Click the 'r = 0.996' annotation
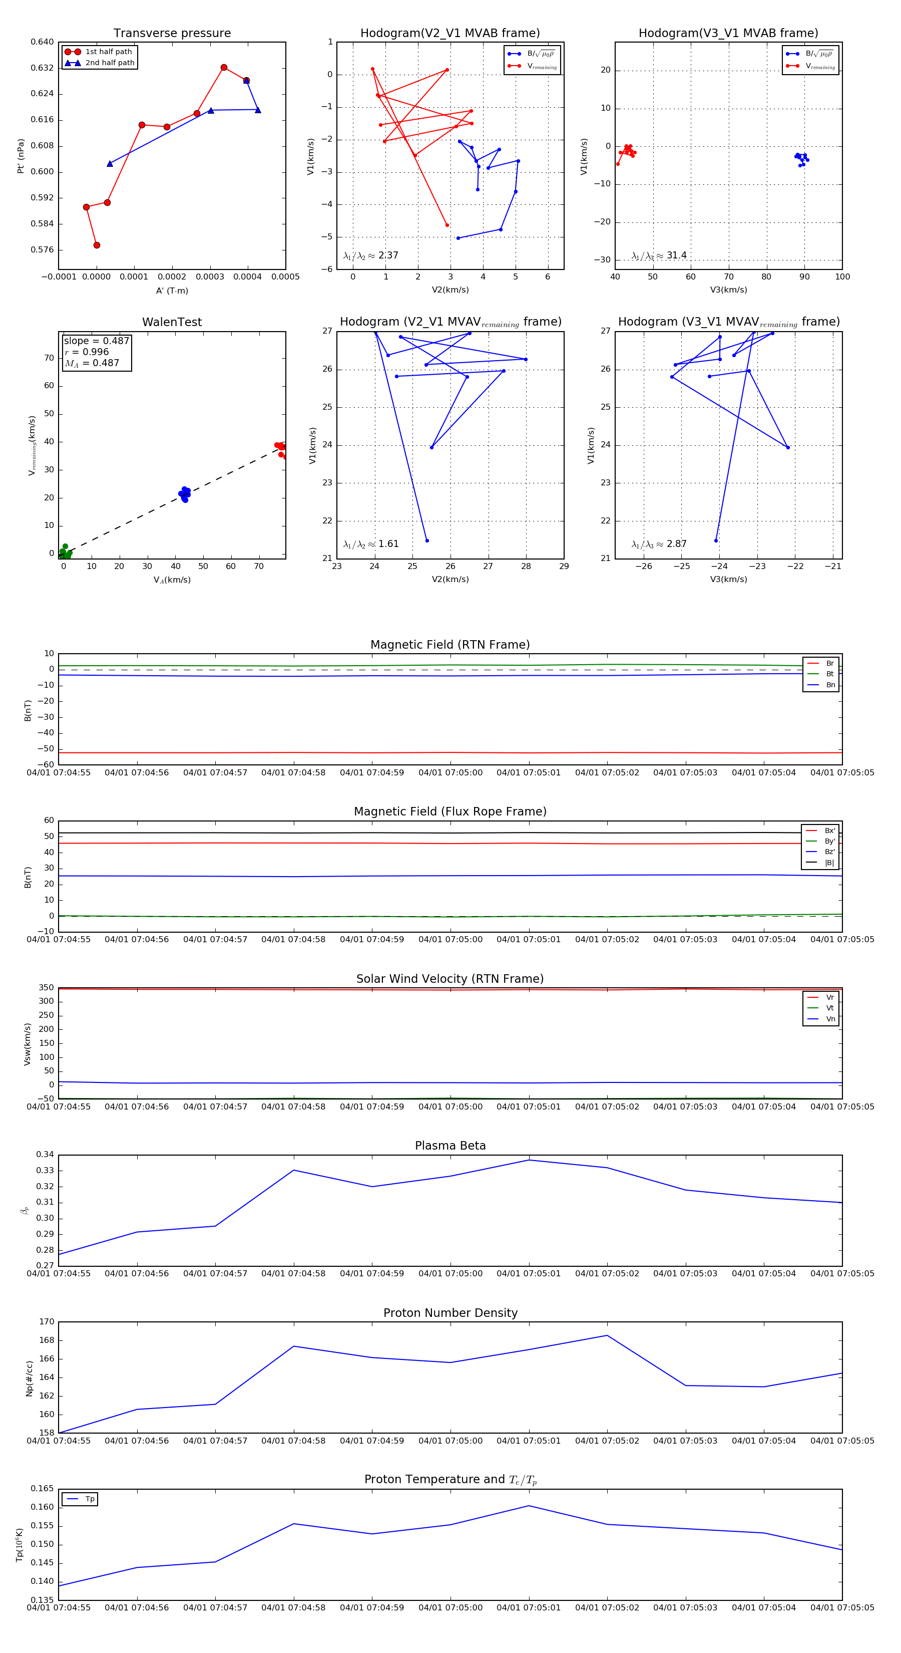The image size is (901, 1653). click(x=87, y=352)
